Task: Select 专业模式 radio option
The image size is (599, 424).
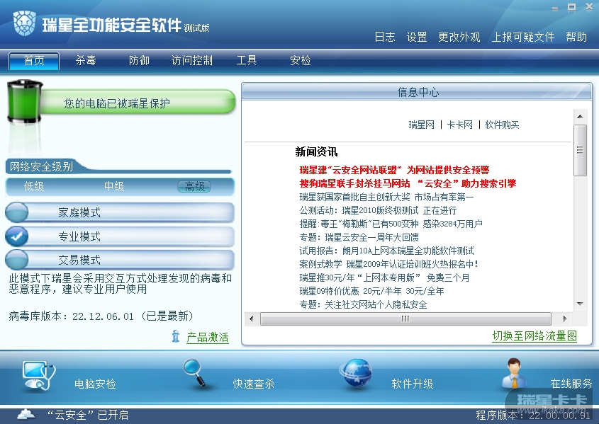Action: [x=17, y=236]
